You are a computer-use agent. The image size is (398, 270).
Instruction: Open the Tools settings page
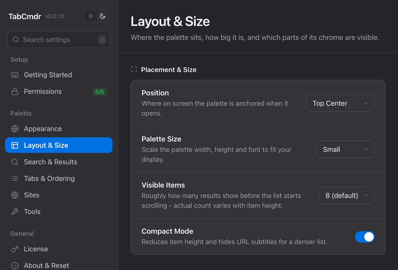pos(59,211)
